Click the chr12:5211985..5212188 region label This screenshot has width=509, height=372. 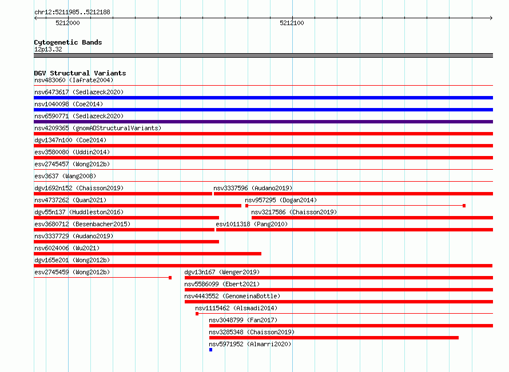click(72, 13)
